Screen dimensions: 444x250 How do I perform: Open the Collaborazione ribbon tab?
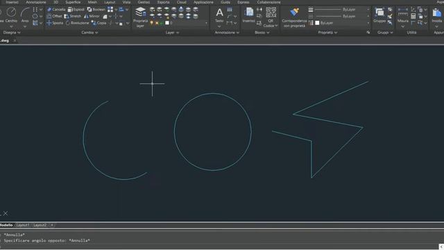268,2
